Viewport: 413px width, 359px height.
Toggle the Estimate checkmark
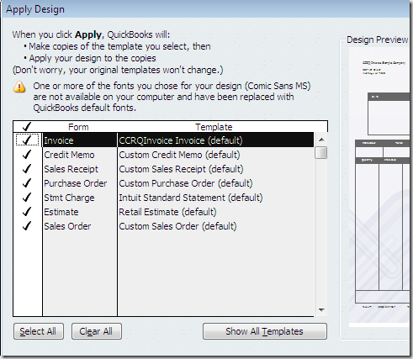pyautogui.click(x=27, y=212)
